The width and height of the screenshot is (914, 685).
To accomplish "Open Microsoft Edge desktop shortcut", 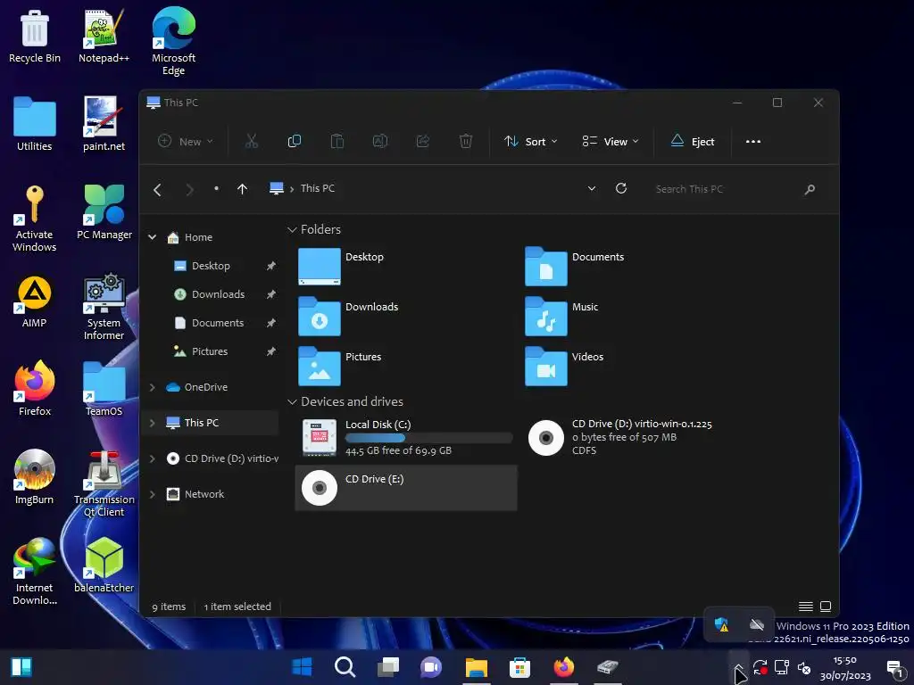I will pos(173,41).
